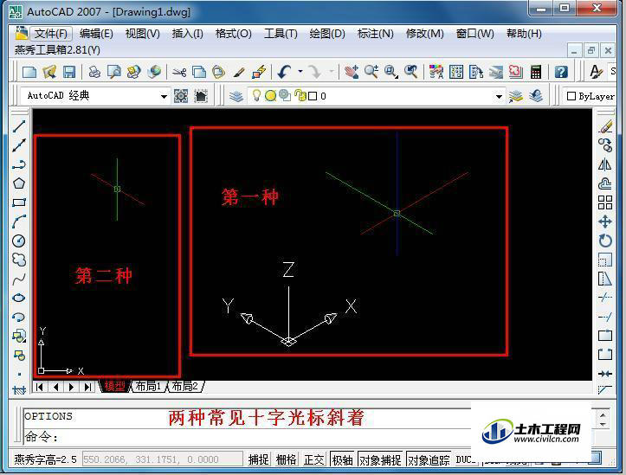Select the Erase tool in modify toolbar
The width and height of the screenshot is (626, 475).
point(605,127)
